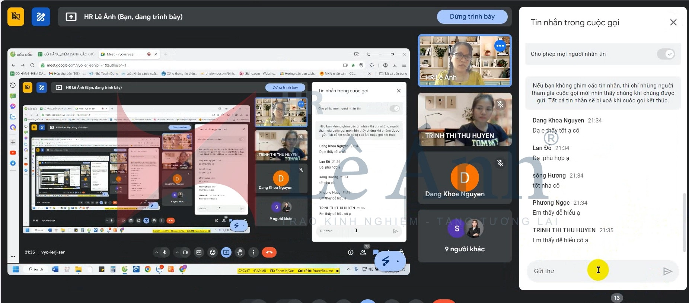Turn off the camera in Meet toolbar
689x303 pixels.
pos(185,252)
